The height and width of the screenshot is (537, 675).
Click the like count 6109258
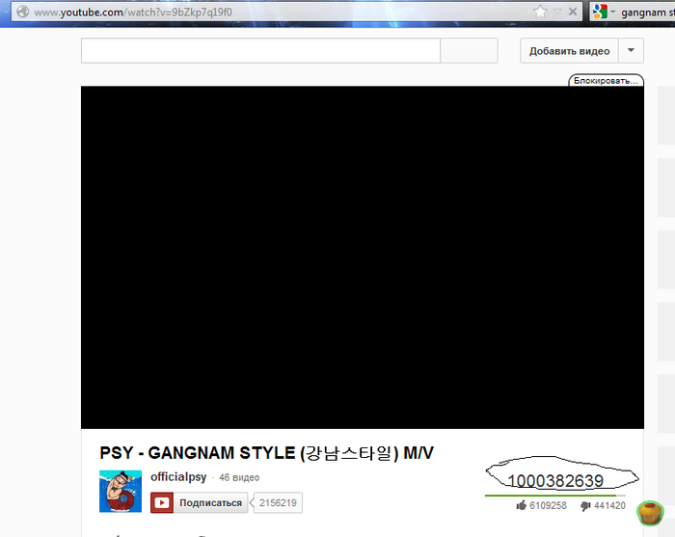[548, 505]
